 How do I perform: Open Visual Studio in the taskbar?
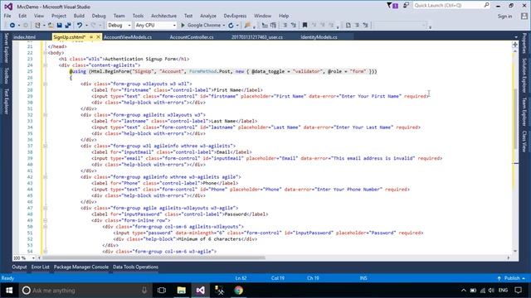click(200, 291)
